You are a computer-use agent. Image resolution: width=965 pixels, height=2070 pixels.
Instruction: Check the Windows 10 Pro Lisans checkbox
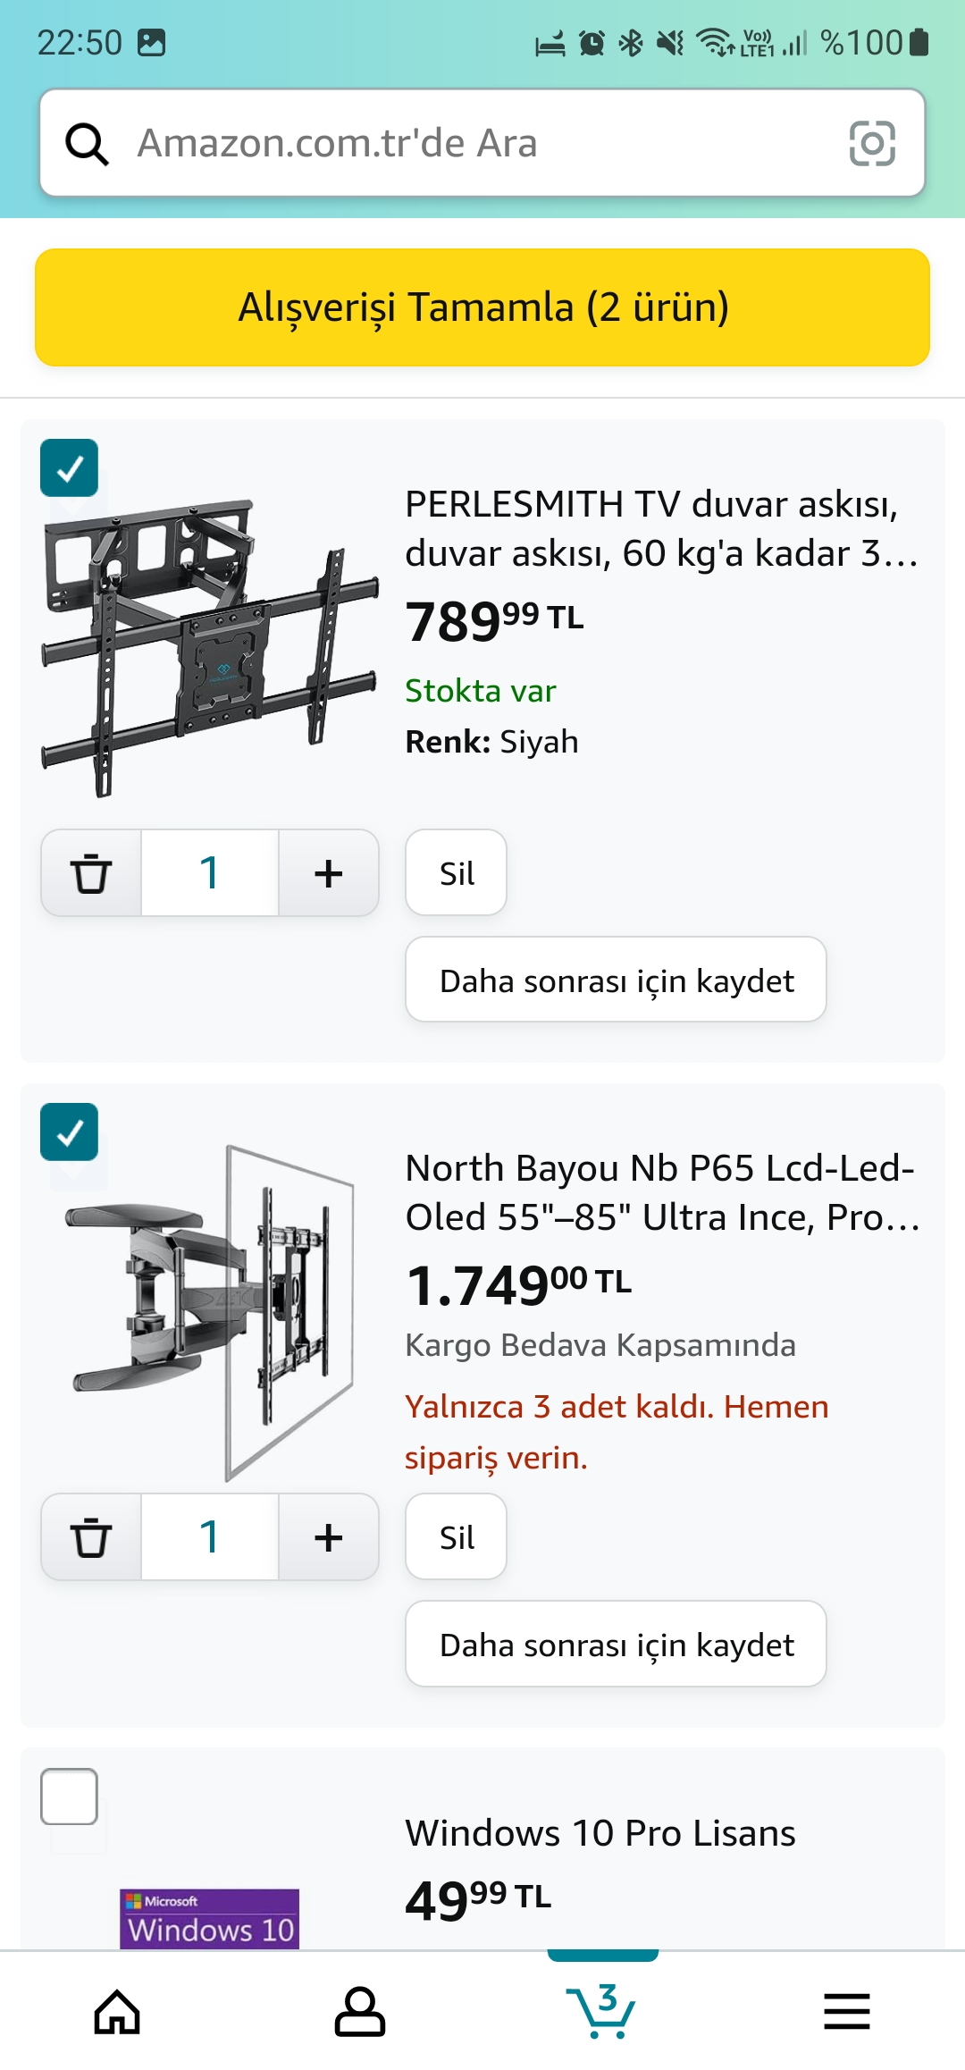click(70, 1797)
